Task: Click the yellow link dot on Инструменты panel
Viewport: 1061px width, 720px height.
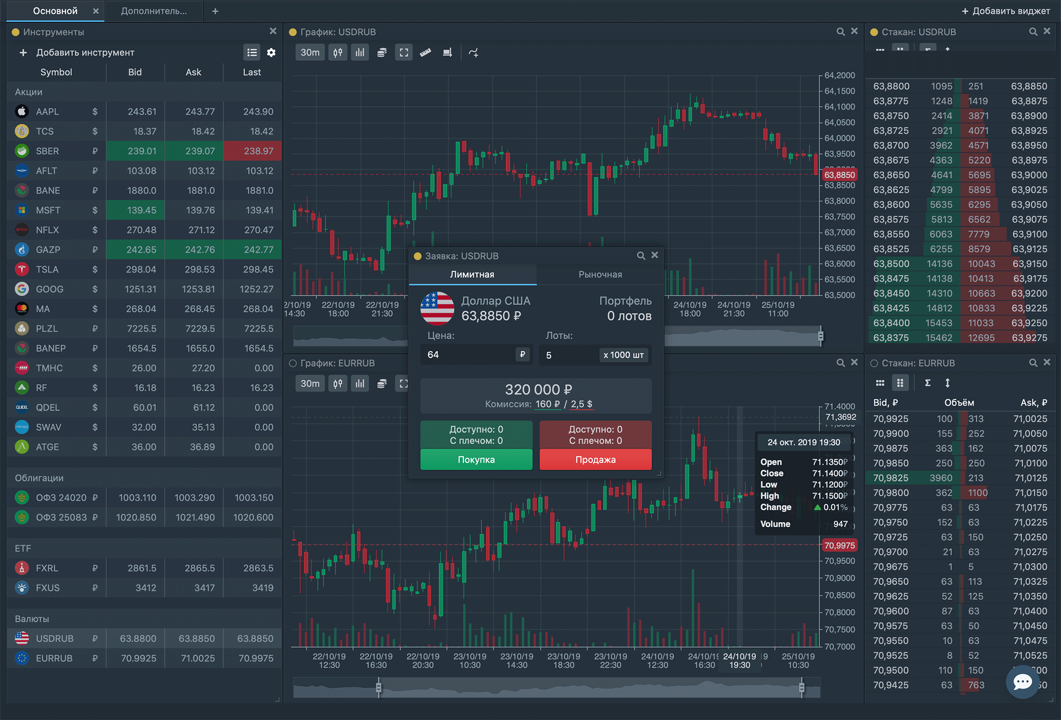Action: pos(15,32)
